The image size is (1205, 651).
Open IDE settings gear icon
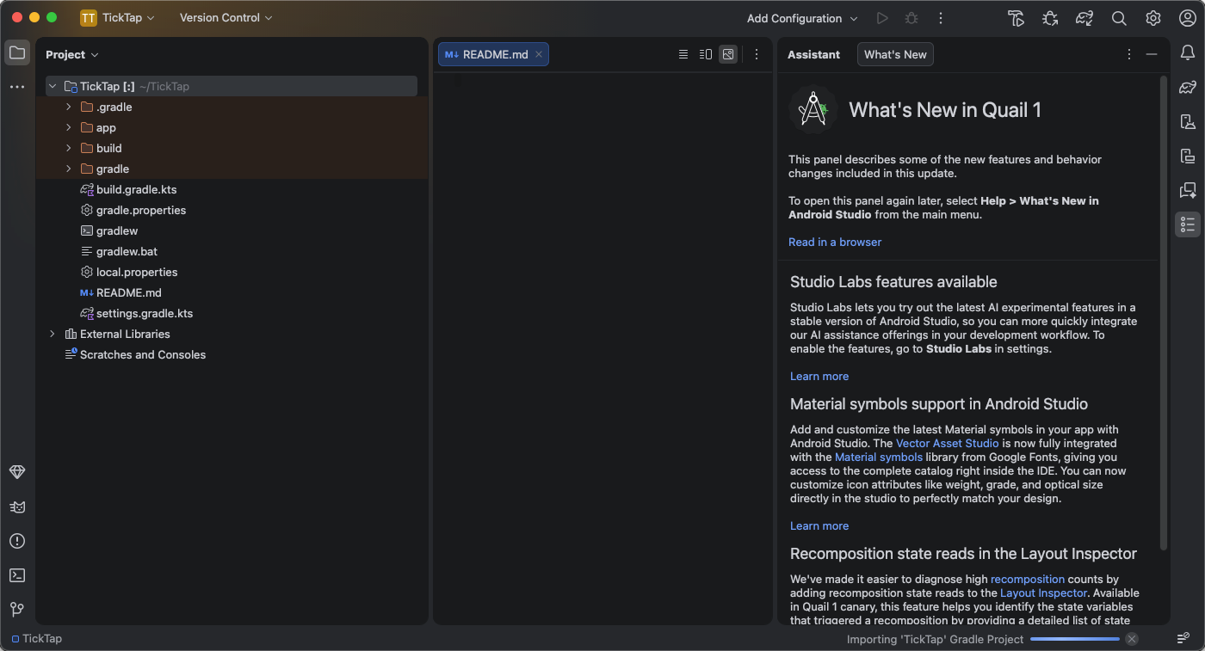(x=1153, y=18)
